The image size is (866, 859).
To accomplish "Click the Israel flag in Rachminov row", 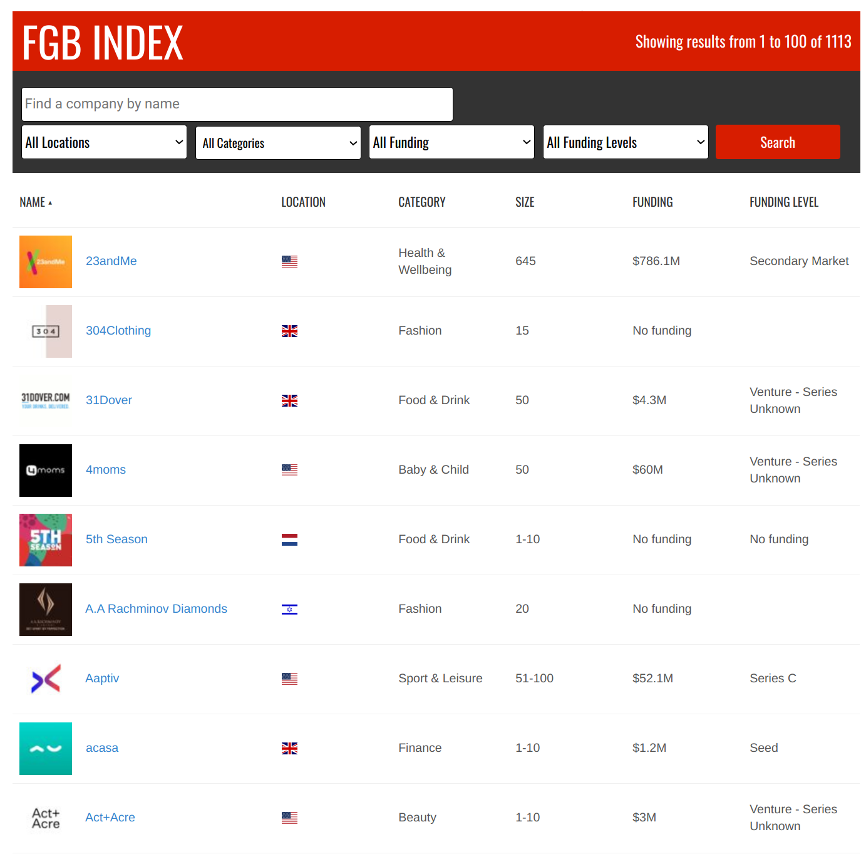I will [x=289, y=610].
